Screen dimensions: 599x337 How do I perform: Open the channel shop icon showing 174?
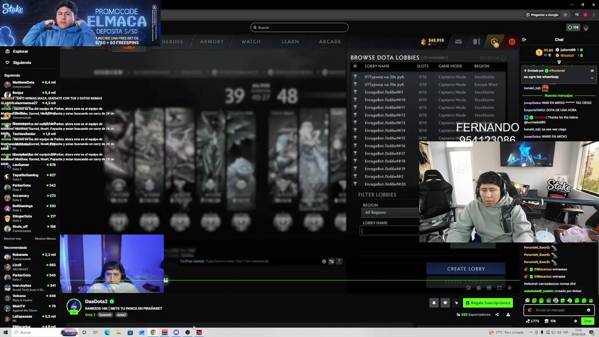coord(550,321)
